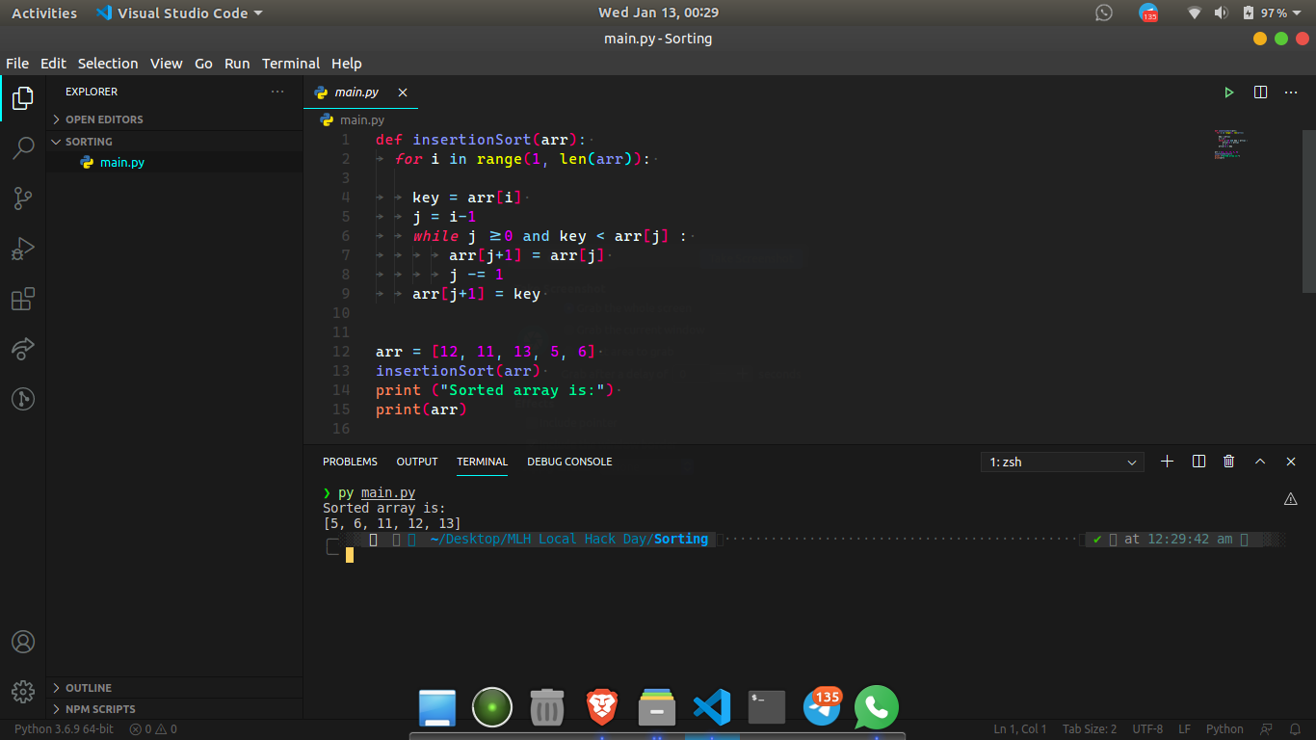Open the Run and Debug view
The width and height of the screenshot is (1316, 740).
tap(23, 249)
